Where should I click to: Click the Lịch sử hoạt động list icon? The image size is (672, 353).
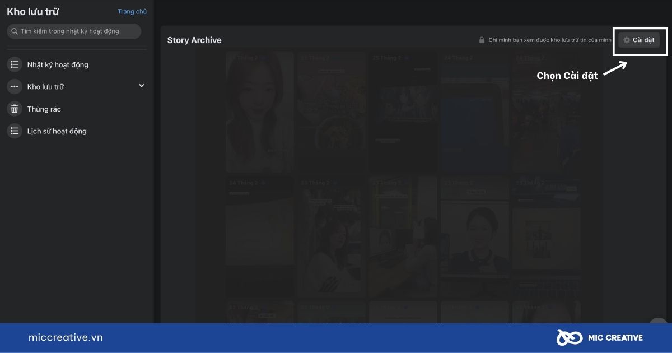point(15,131)
